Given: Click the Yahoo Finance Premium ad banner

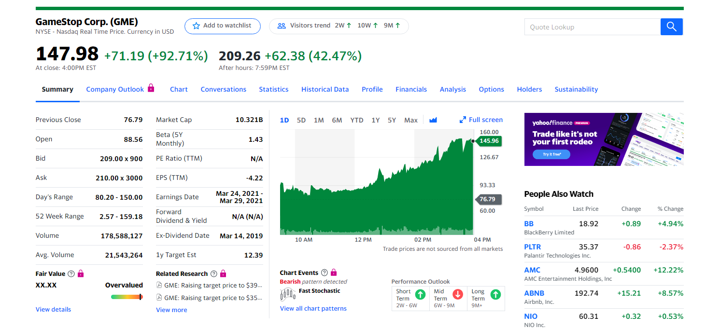Looking at the screenshot, I should click(604, 139).
